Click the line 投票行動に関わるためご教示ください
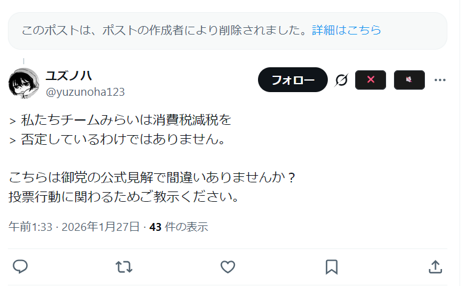The width and height of the screenshot is (465, 286). (x=124, y=197)
